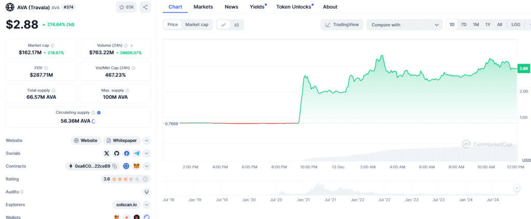This screenshot has height=219, width=531.
Task: Click the #374 rank badge
Action: click(68, 7)
